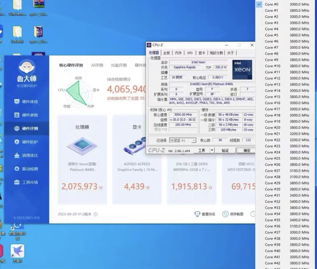This screenshot has height=269, width=317.
Task: Click the 倍频 value x 30.0 (5.0 - 38.0)
Action: point(183,120)
